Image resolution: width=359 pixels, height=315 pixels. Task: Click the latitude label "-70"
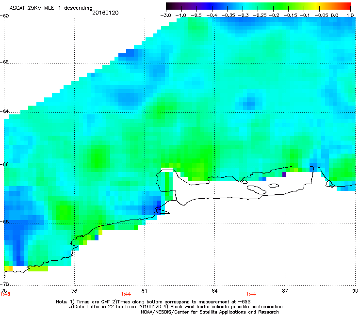[x=4, y=284]
